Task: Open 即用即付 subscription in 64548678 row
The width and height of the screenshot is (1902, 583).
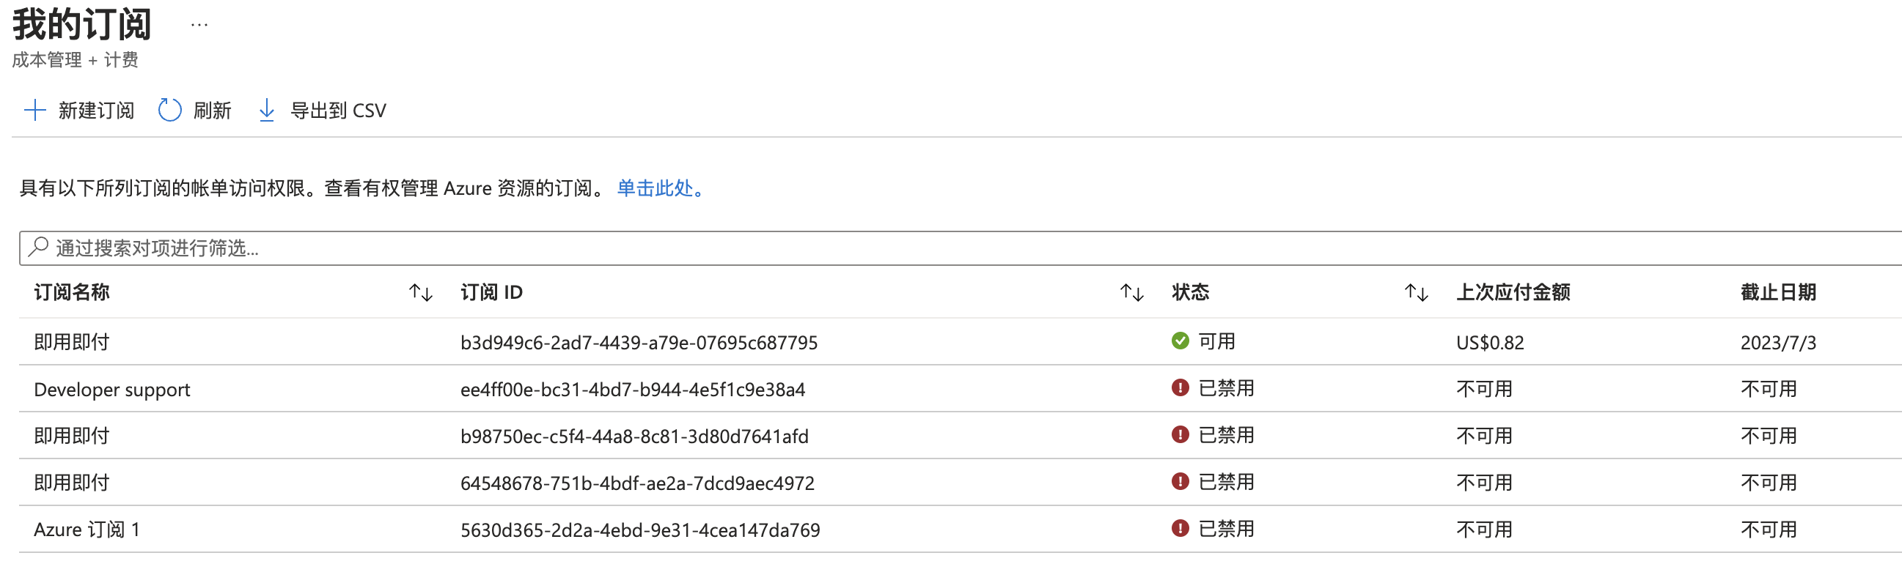Action: click(72, 483)
